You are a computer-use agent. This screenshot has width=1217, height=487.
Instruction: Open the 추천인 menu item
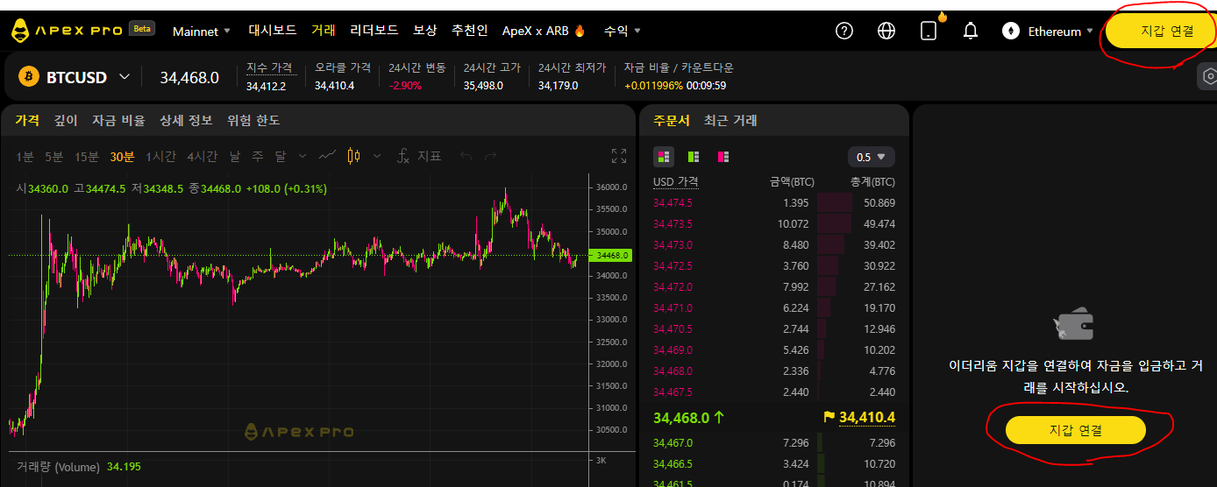470,31
